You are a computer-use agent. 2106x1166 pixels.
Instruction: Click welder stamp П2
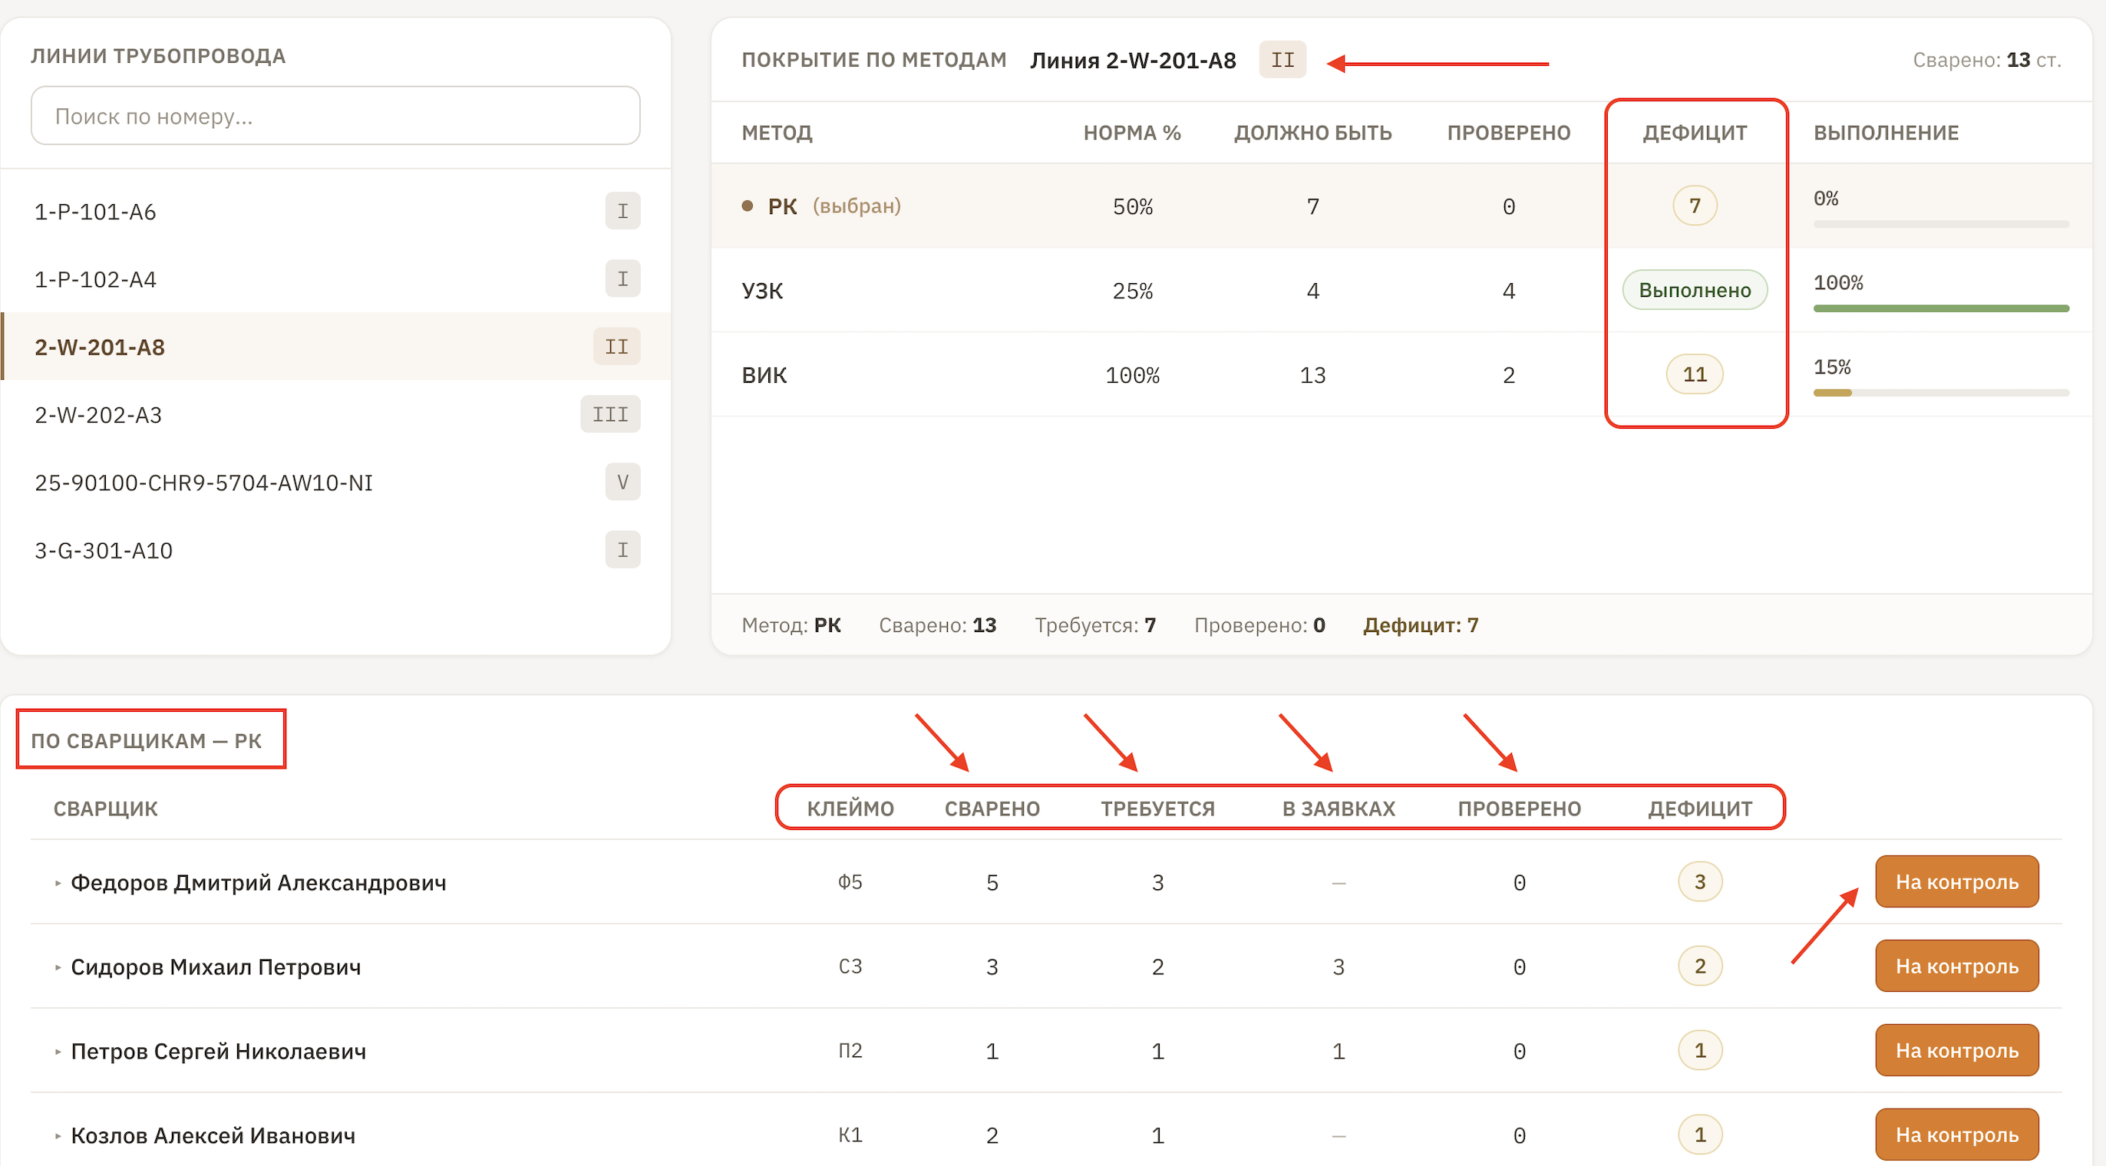coord(850,1051)
